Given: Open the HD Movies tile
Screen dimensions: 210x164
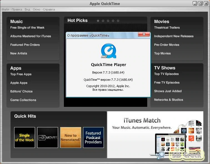Looking at the screenshot, I should coord(47,138).
